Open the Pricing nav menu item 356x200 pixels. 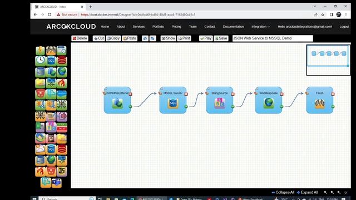[176, 27]
